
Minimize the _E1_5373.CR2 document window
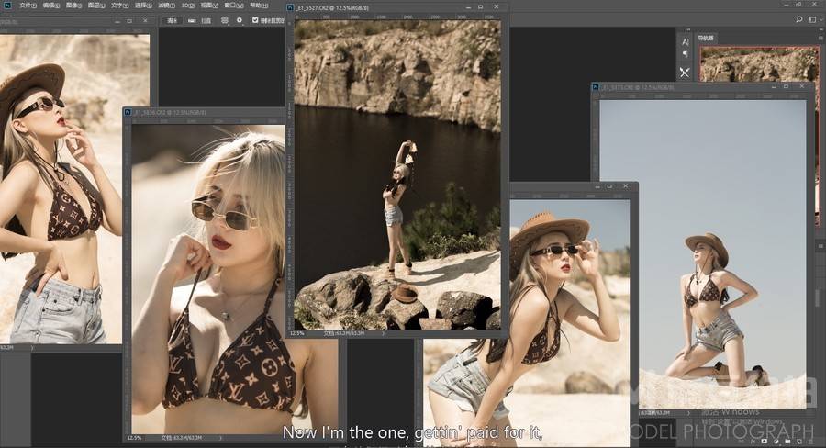tap(772, 86)
